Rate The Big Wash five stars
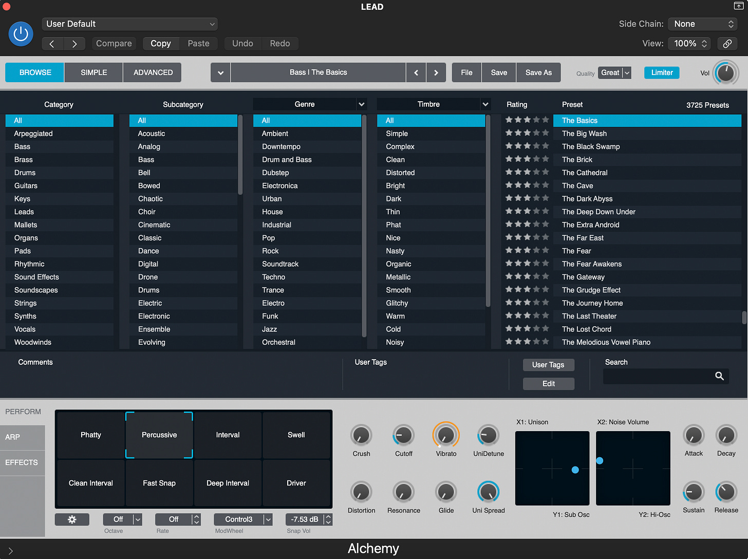The height and width of the screenshot is (559, 748). pyautogui.click(x=545, y=133)
